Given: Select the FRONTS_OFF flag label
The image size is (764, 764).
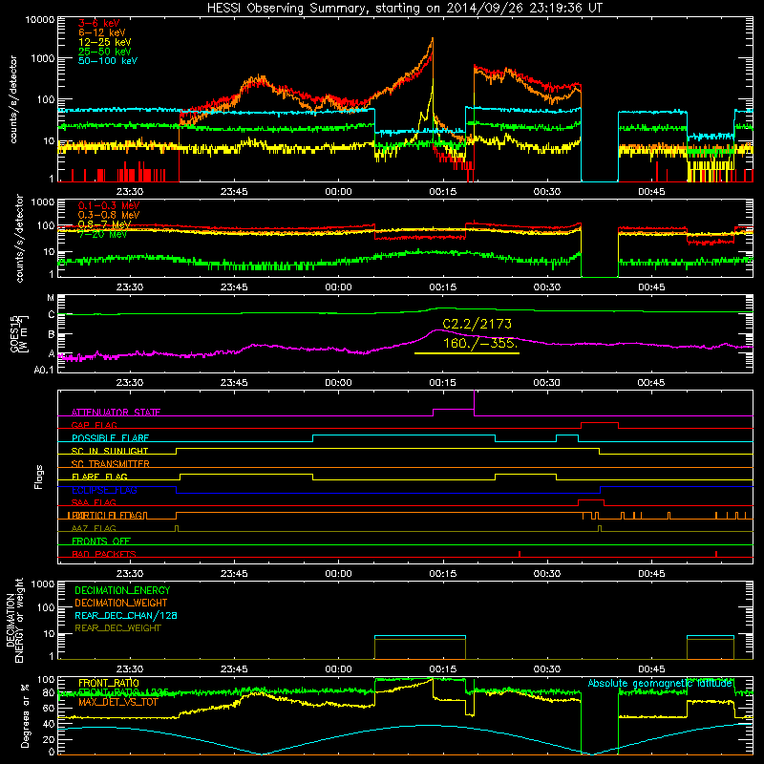Looking at the screenshot, I should click(x=101, y=541).
